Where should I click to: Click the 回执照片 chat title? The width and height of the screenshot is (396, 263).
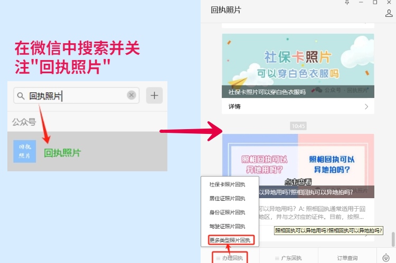click(226, 10)
